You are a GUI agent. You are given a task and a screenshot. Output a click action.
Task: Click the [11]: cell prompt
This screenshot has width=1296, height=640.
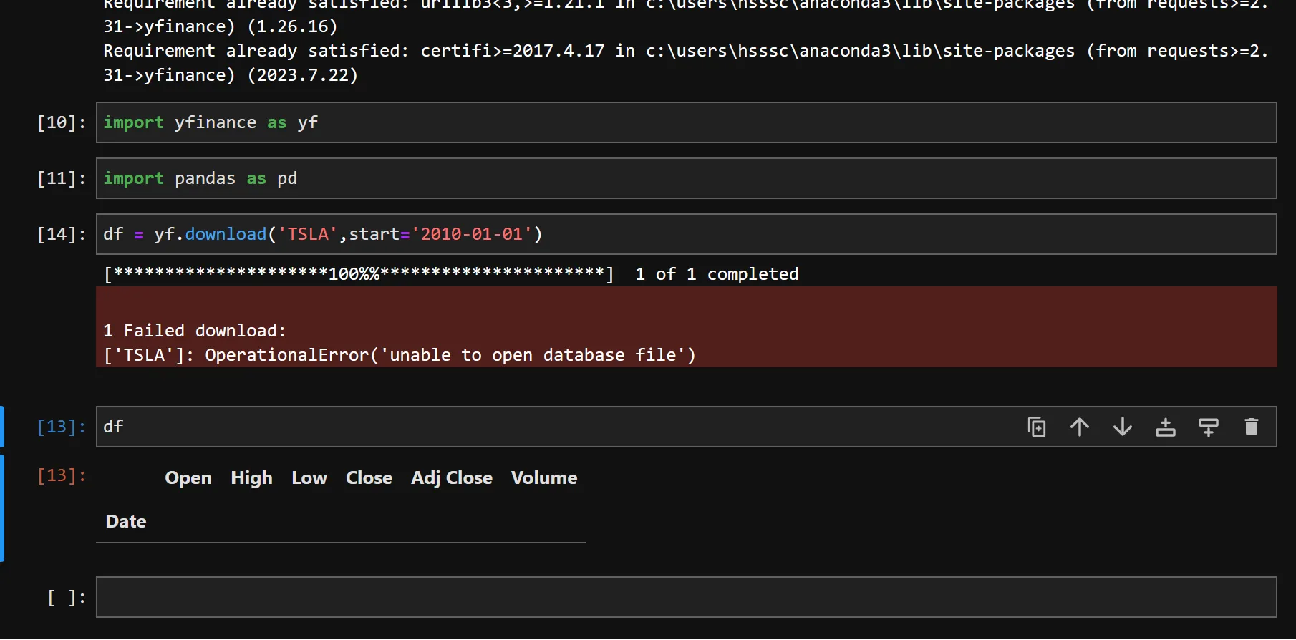[x=62, y=178]
